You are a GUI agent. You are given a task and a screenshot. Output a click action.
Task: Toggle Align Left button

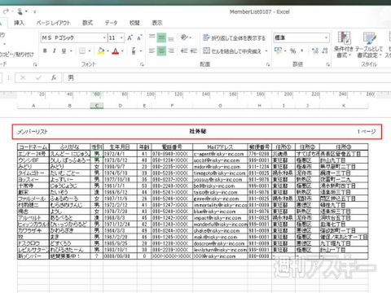(152, 50)
